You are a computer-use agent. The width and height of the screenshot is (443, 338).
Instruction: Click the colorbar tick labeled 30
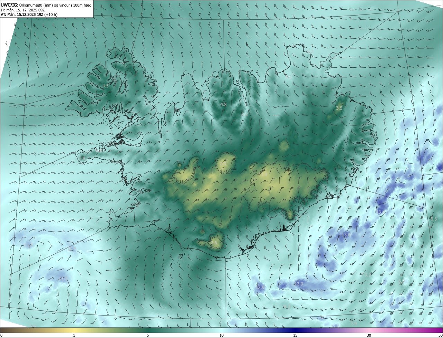click(369, 335)
